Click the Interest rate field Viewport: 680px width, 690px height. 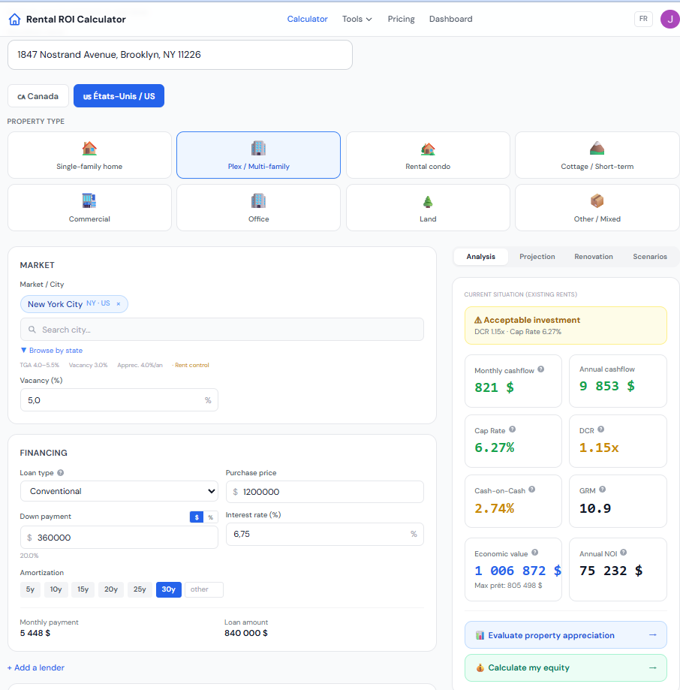(x=324, y=535)
